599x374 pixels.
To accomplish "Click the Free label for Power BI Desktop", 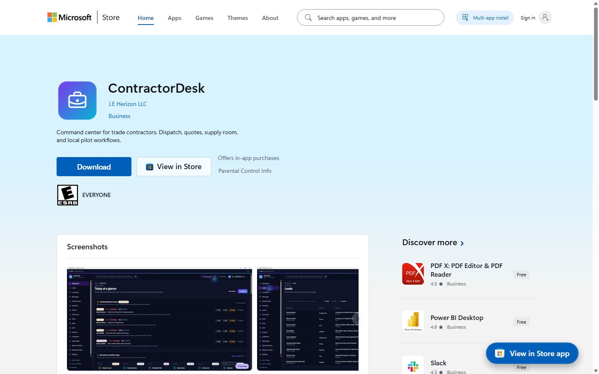I will tap(521, 322).
